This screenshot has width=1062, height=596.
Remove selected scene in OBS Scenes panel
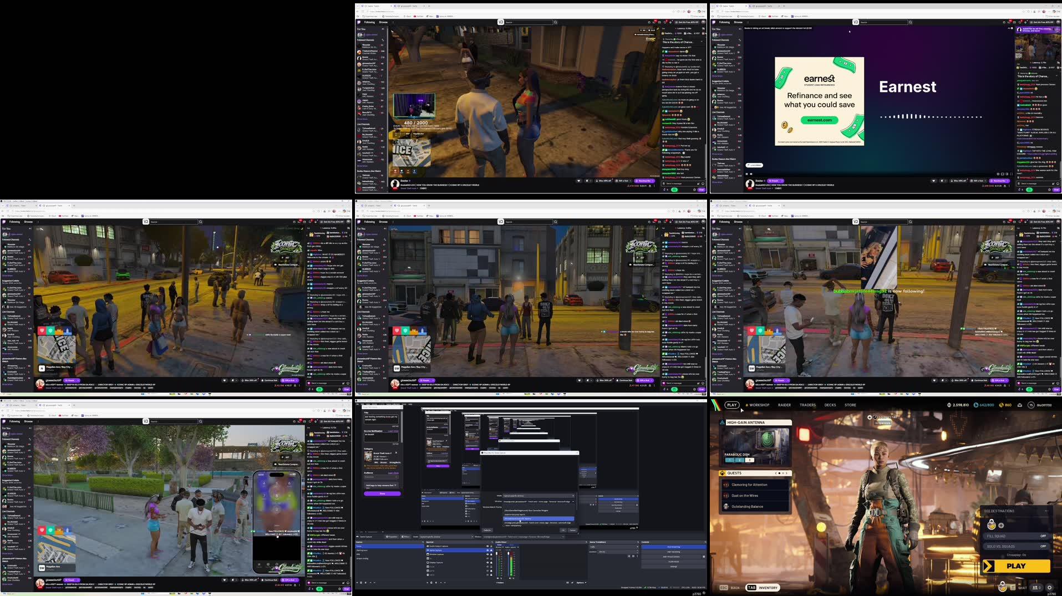361,583
